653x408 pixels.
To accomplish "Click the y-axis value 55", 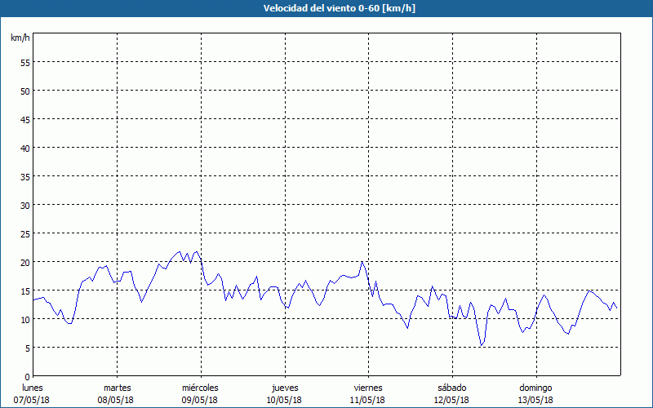I will pyautogui.click(x=25, y=63).
